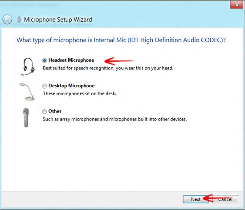
Task: Click the 'Microphone Setup Wizard' title text
Action: [58, 20]
